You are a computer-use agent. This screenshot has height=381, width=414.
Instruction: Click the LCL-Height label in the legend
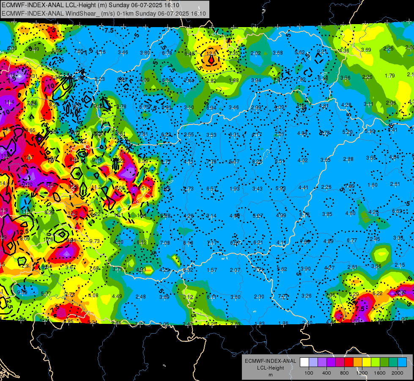coord(270,368)
